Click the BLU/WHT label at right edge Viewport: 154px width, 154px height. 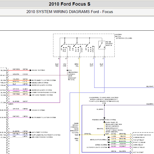[x=150, y=87]
